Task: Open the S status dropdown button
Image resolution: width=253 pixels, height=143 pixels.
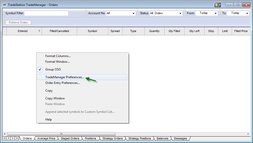Action: tap(218, 5)
